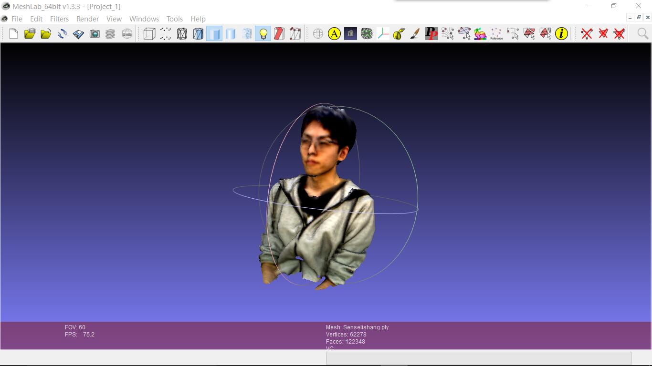This screenshot has height=366, width=652.
Task: Click the green noisy mesh tool icon
Action: [x=367, y=33]
